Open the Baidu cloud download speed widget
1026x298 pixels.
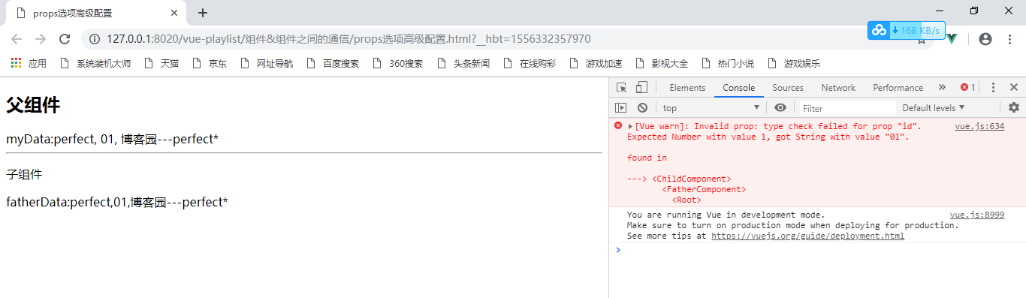(907, 31)
